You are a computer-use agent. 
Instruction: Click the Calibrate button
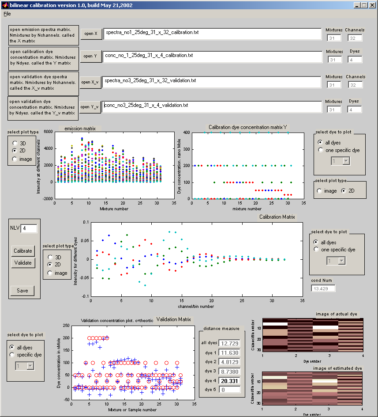tap(23, 251)
